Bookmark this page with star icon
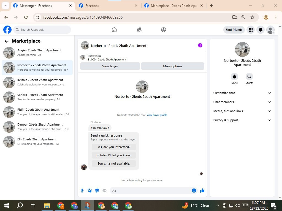 point(252,17)
